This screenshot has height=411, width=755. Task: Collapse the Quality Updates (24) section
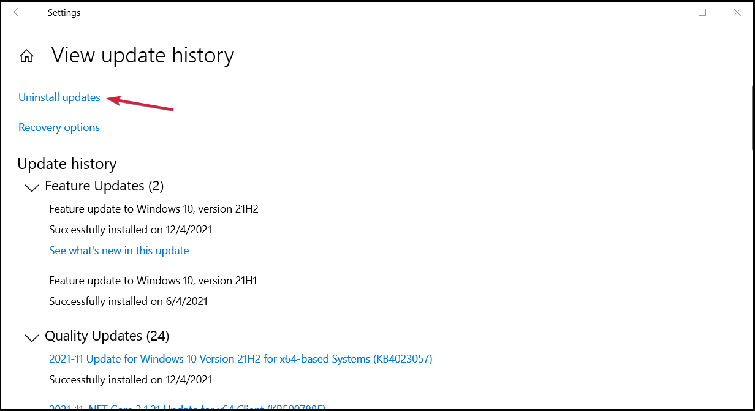point(31,337)
